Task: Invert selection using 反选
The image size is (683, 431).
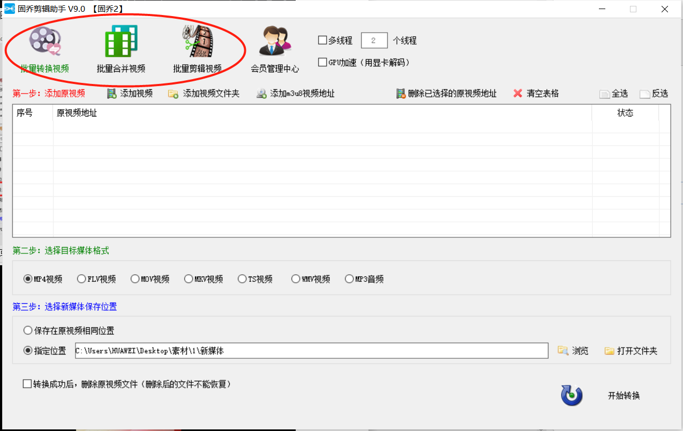Action: tap(653, 93)
